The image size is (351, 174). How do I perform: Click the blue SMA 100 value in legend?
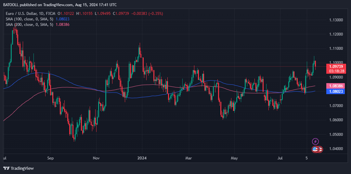pos(63,19)
